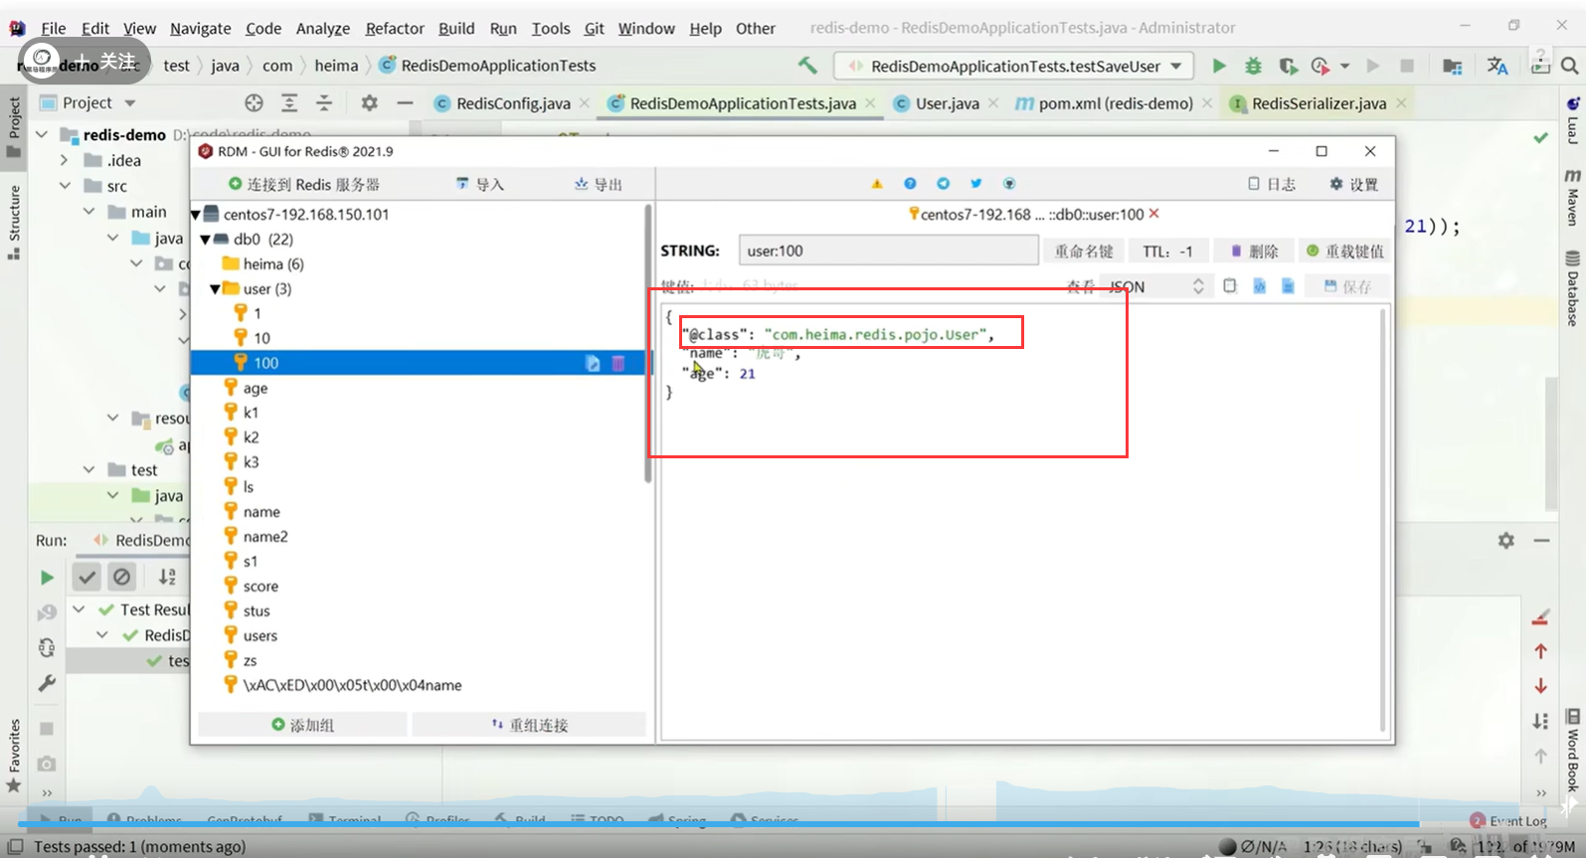Screen dimensions: 1586x858
Task: Hide the Project panel with minus icon
Action: coord(405,102)
